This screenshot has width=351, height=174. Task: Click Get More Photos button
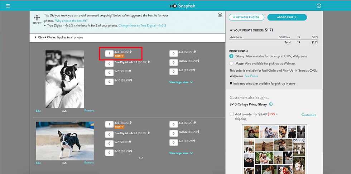pyautogui.click(x=246, y=17)
